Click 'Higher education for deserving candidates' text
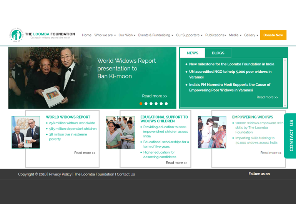Screen dimensions: 296x204 click(160, 155)
